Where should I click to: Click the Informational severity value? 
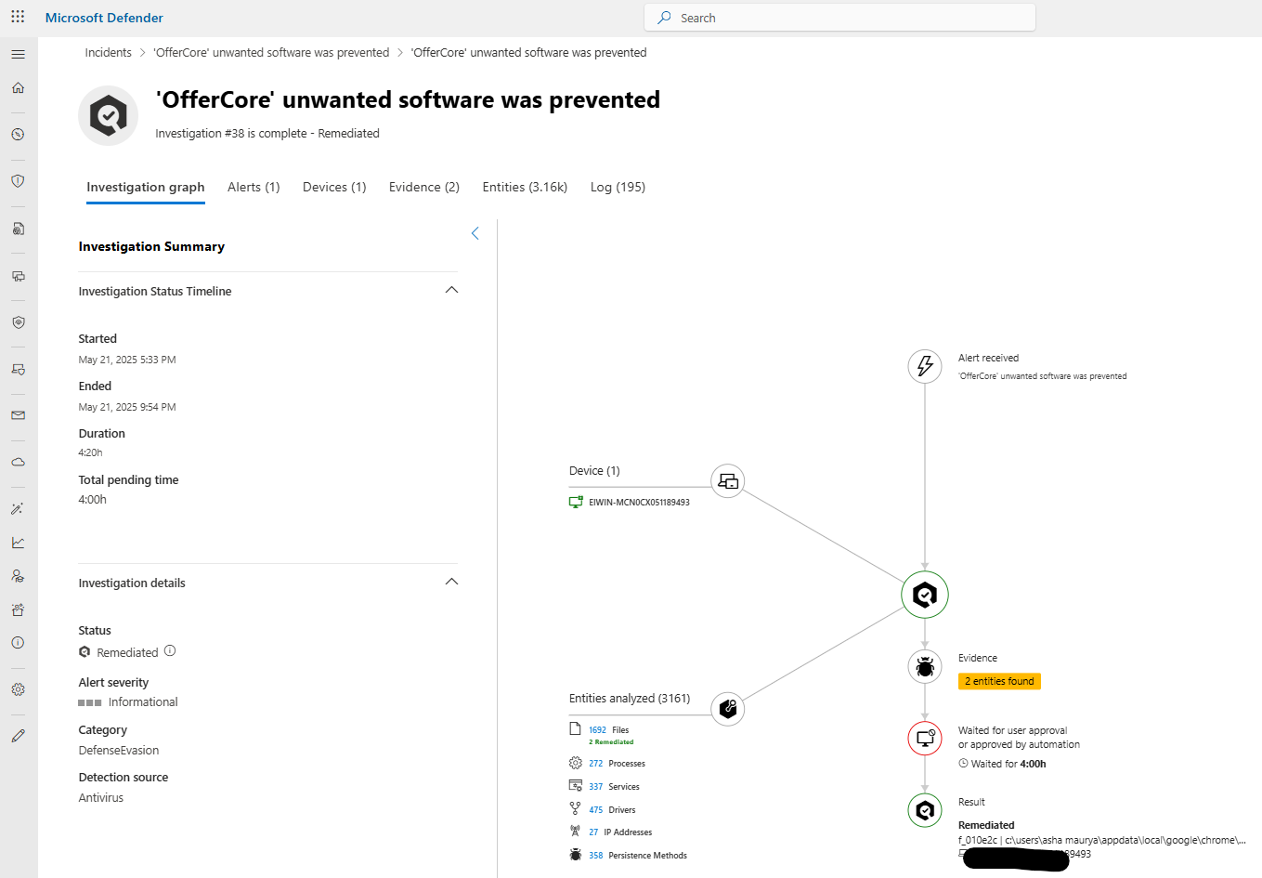click(x=143, y=702)
